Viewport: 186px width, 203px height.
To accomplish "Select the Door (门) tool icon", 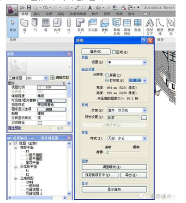I will point(35,23).
